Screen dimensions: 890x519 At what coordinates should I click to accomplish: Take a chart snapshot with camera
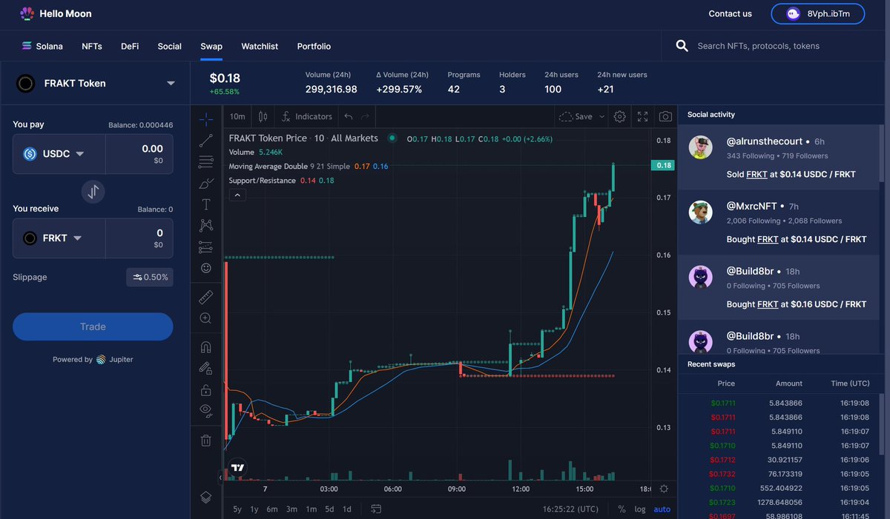click(666, 116)
